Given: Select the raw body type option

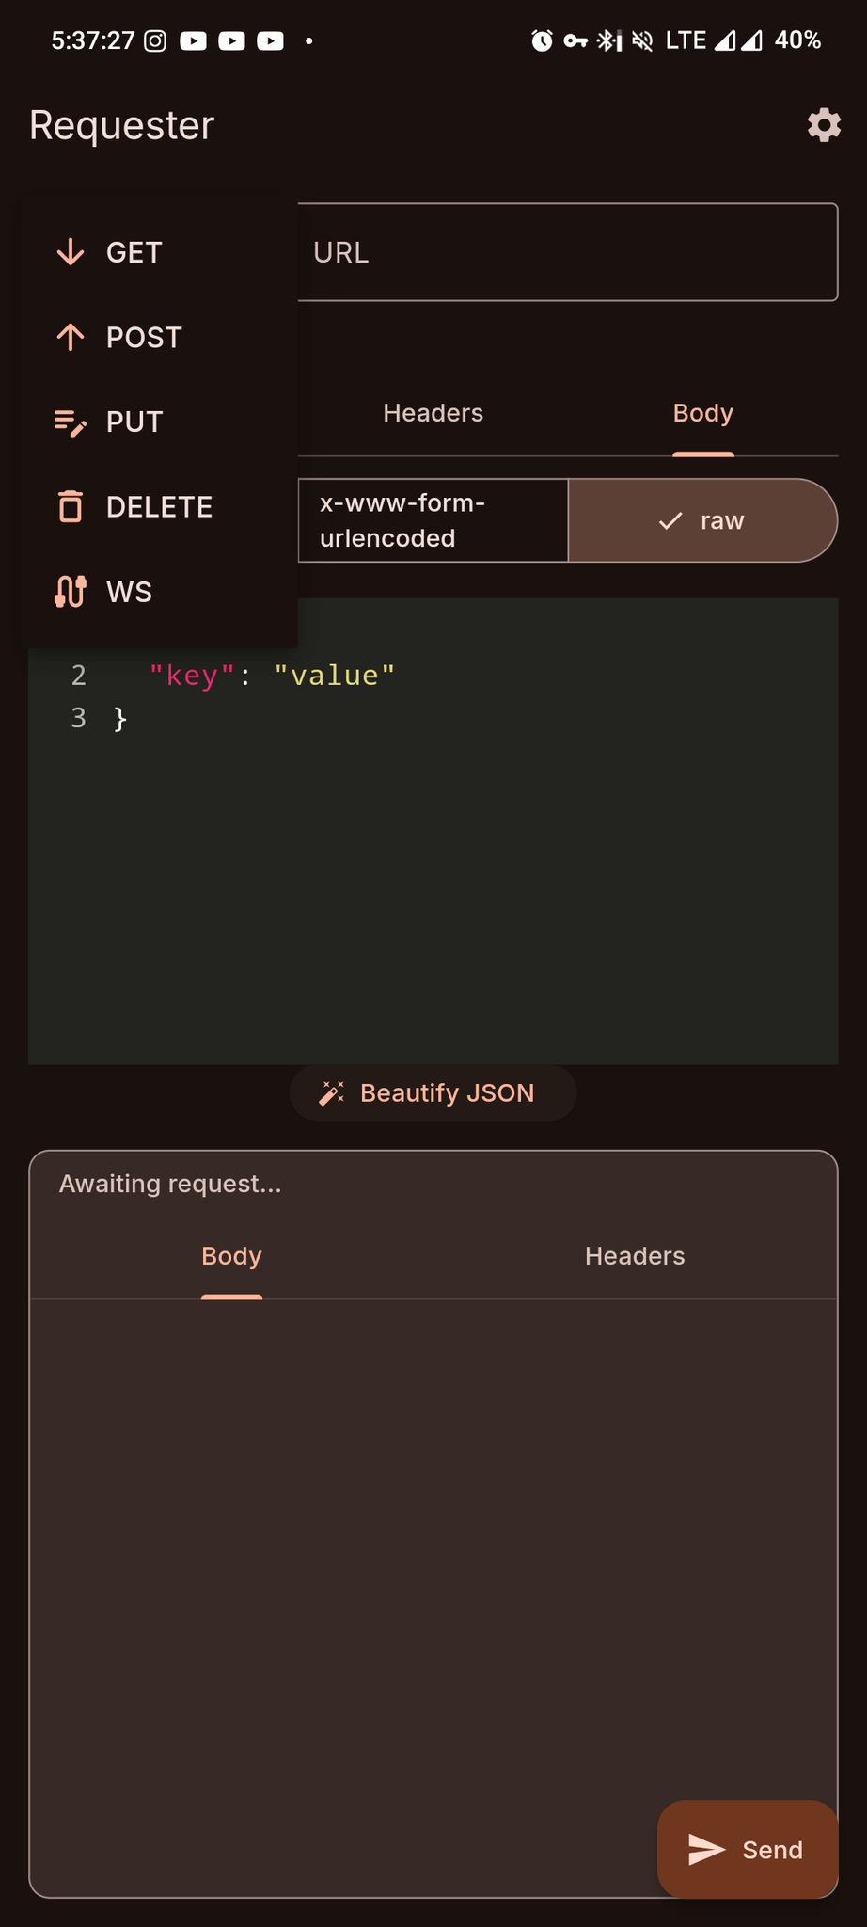Looking at the screenshot, I should (x=702, y=520).
